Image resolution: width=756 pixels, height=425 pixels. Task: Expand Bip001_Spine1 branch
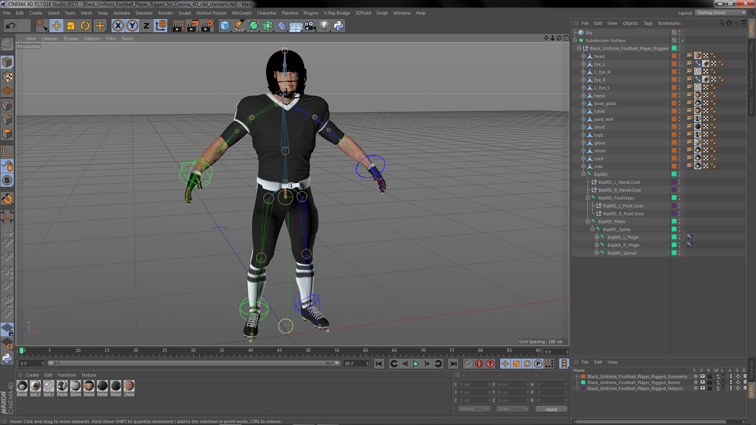click(597, 253)
